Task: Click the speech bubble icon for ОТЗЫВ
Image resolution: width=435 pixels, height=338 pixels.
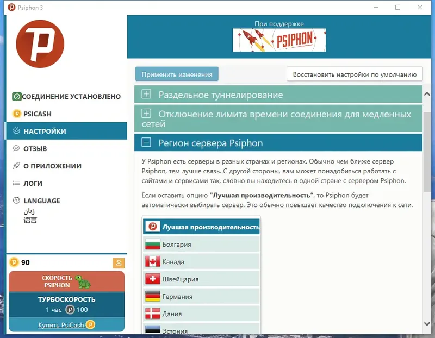Action: point(17,148)
